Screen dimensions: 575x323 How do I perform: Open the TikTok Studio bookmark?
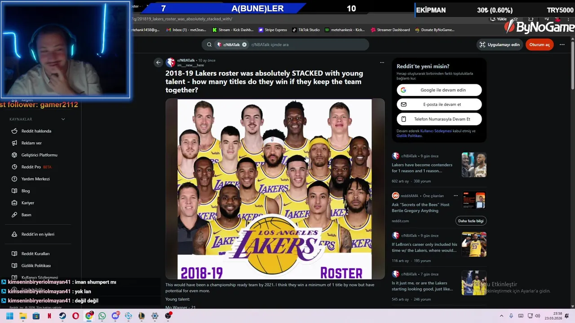click(x=306, y=30)
